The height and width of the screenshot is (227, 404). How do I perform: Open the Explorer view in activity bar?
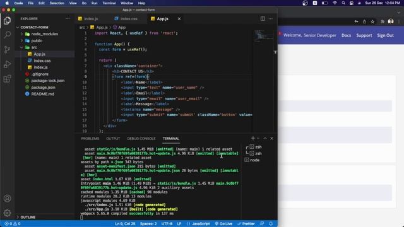pos(7,21)
